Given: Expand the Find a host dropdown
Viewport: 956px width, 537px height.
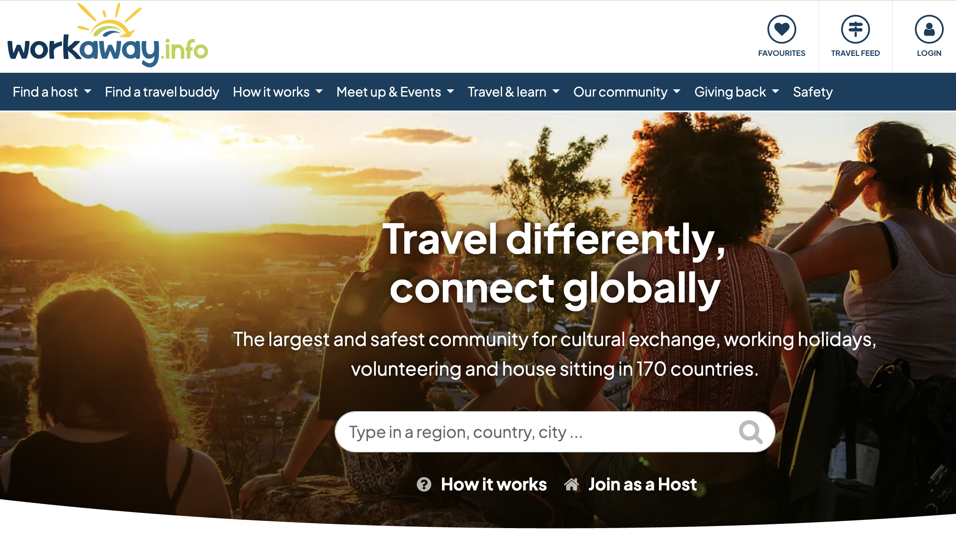Looking at the screenshot, I should (x=52, y=92).
